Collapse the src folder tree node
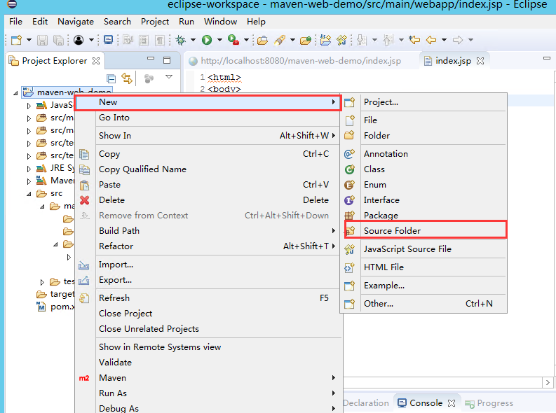This screenshot has height=413, width=556. (29, 194)
